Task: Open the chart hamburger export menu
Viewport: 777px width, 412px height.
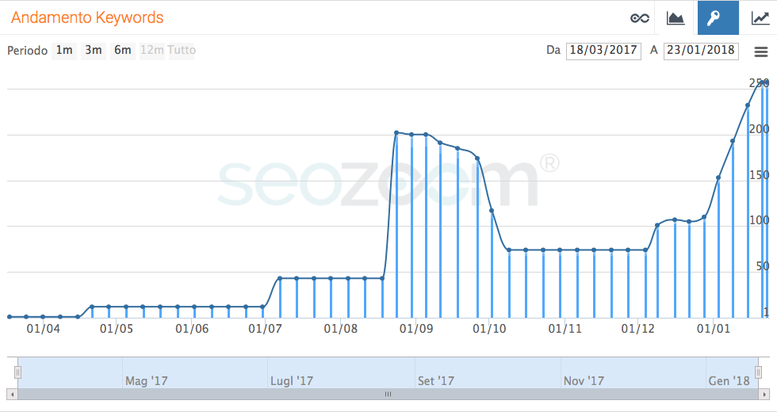Action: pos(761,51)
